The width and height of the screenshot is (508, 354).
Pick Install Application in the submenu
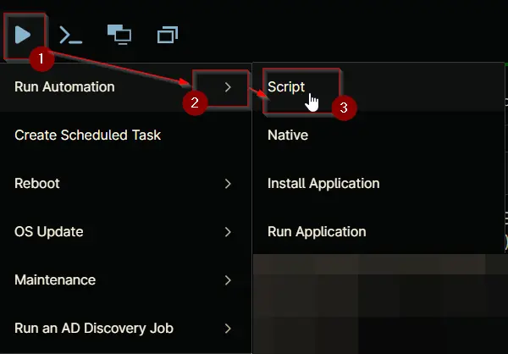click(378, 184)
